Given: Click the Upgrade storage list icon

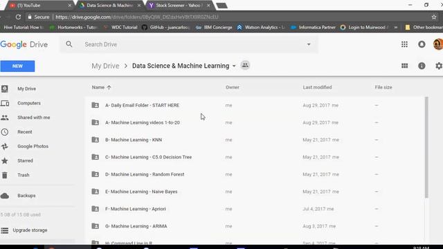Looking at the screenshot, I should [x=5, y=230].
